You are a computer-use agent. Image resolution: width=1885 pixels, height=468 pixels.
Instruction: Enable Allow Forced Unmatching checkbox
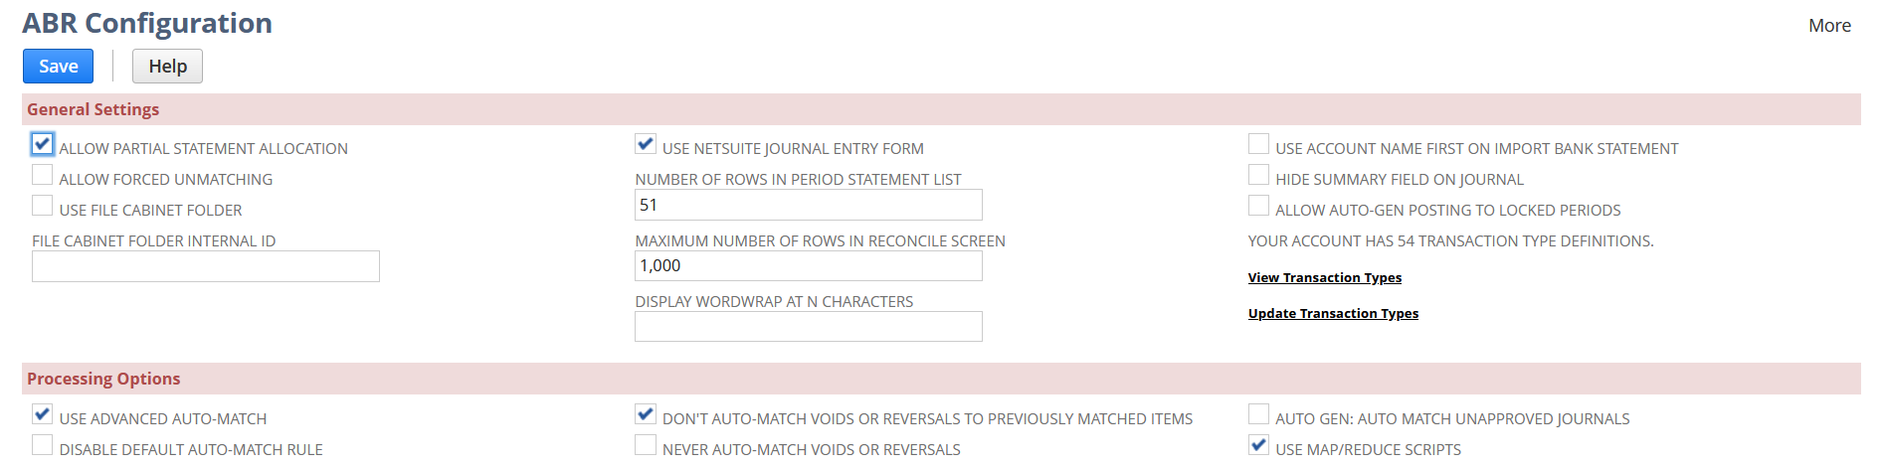point(42,176)
